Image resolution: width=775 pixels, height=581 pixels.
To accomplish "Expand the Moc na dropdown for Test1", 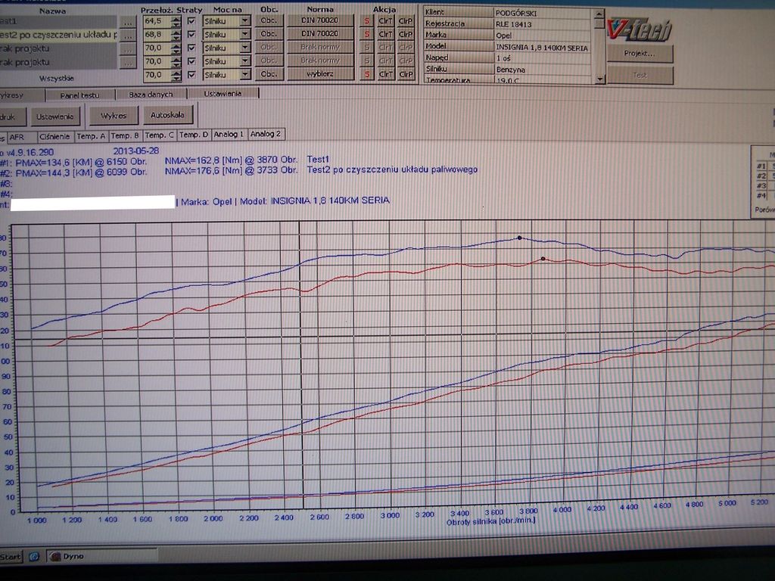I will (244, 21).
